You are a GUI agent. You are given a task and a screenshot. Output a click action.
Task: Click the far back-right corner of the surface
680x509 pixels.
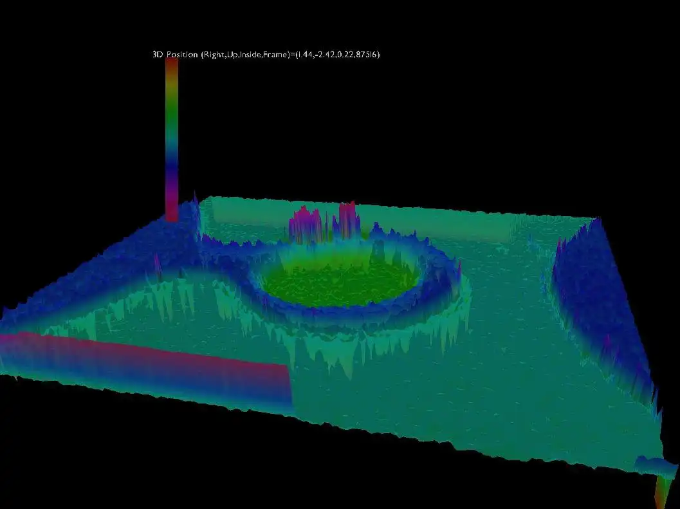click(598, 219)
